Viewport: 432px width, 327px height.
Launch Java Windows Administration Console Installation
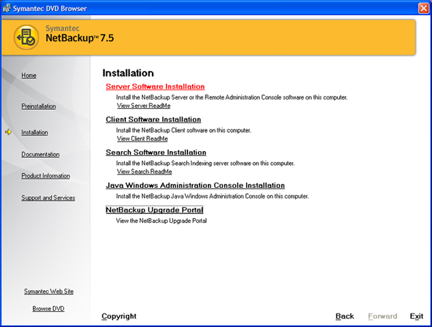196,185
